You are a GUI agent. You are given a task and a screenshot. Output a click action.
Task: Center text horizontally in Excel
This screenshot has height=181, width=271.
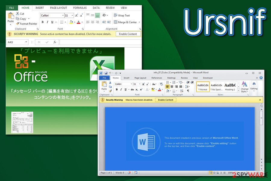point(93,22)
